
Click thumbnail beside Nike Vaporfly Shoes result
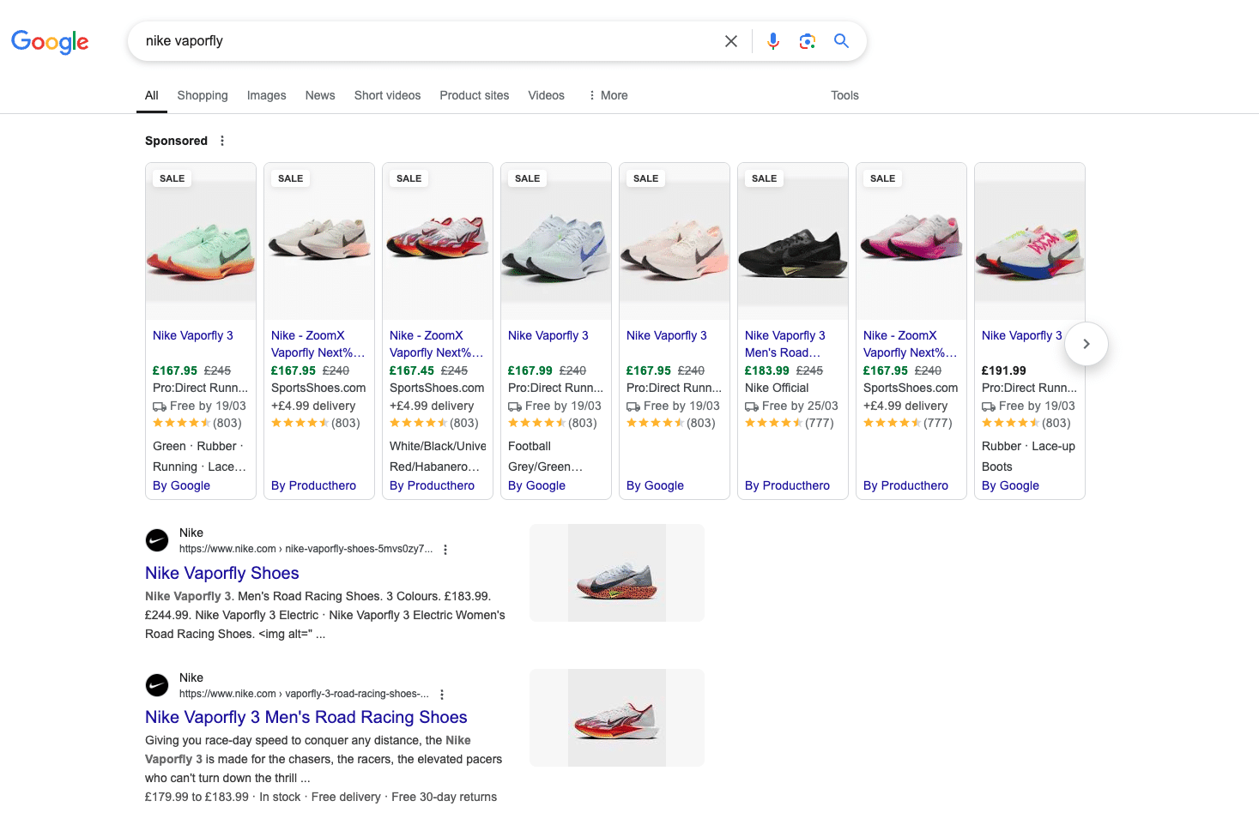point(617,573)
